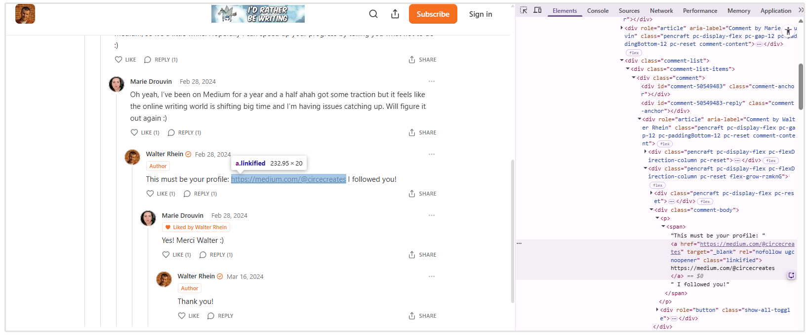Click the accessibility icon in DevTools

pos(788,31)
